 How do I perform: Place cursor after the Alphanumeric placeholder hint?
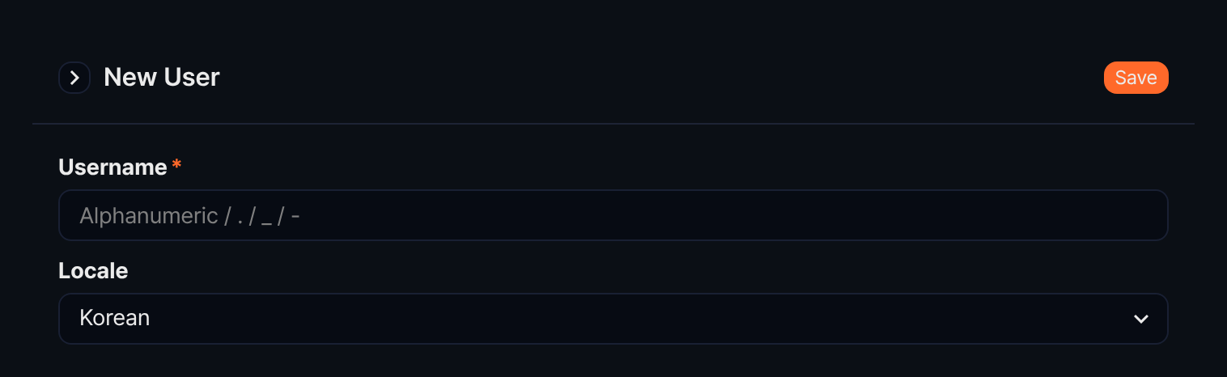pyautogui.click(x=308, y=215)
